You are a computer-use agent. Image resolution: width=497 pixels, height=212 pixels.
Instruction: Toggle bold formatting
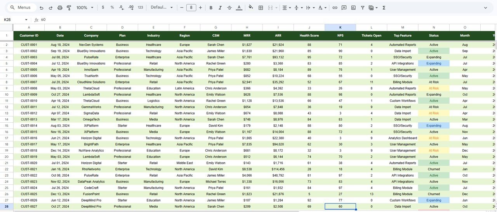[211, 8]
